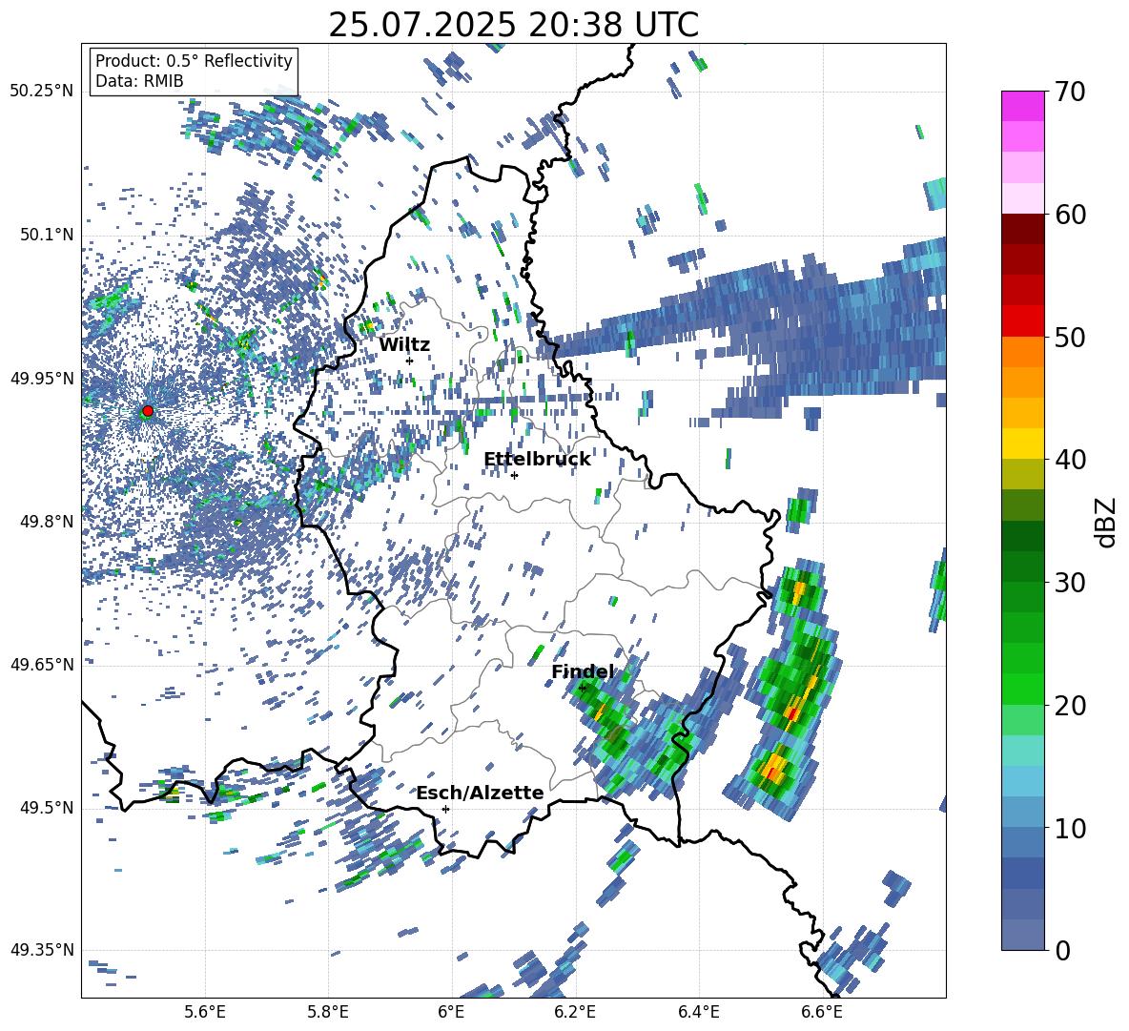Click the Product: 0.5° Reflectivity text

[x=194, y=61]
